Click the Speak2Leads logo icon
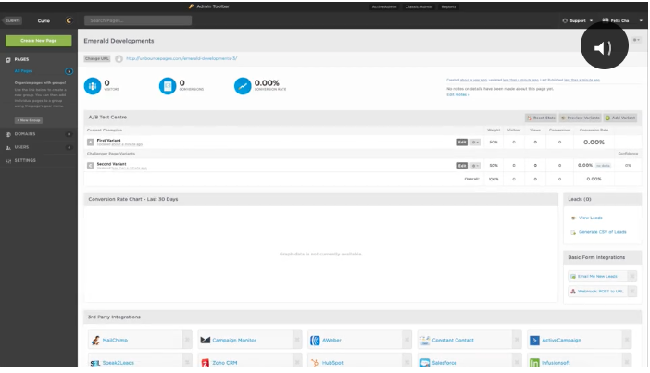The width and height of the screenshot is (650, 373). pyautogui.click(x=95, y=363)
